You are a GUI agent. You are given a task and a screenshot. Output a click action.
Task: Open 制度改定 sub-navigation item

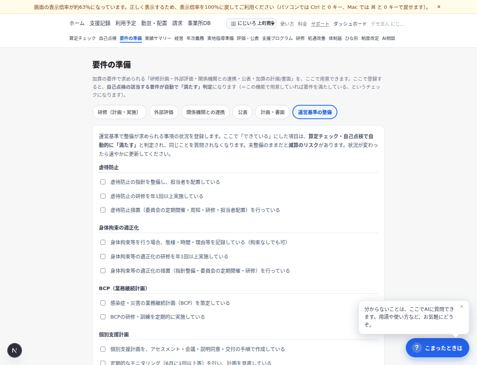[370, 38]
